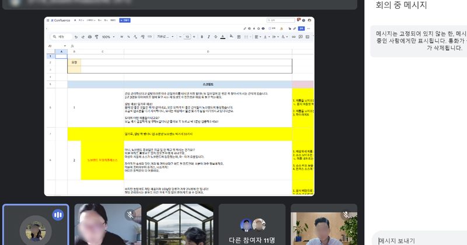
Task: Click the red text cell in column C
Action: (x=102, y=160)
